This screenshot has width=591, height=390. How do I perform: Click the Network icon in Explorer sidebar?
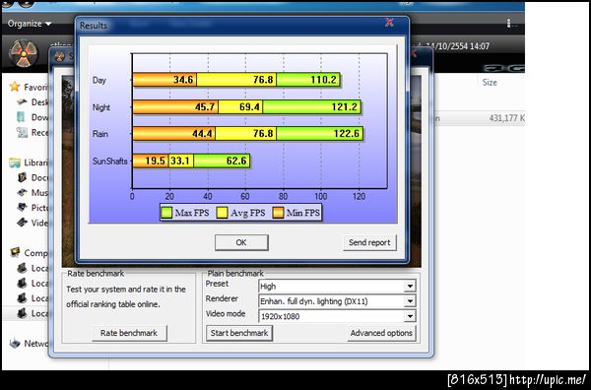coord(15,344)
